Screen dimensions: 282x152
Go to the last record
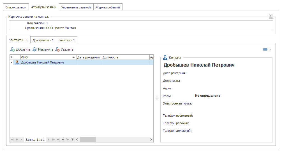(x=58, y=139)
